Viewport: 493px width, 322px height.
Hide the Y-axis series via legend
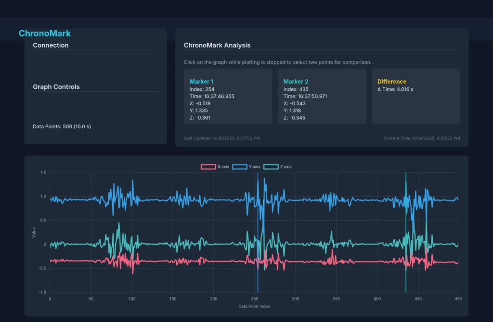coord(246,167)
